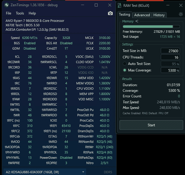Click the VSOC (SMU) voltage 1.2000V

click(x=104, y=57)
